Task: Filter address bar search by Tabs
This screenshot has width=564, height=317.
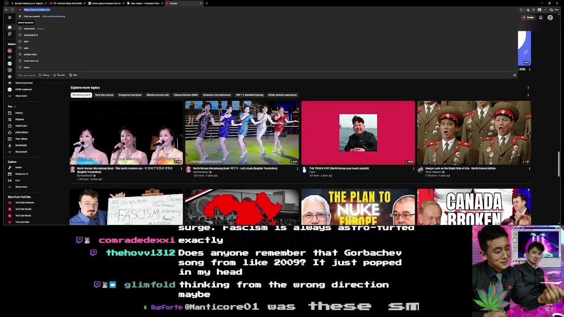Action: pos(73,75)
